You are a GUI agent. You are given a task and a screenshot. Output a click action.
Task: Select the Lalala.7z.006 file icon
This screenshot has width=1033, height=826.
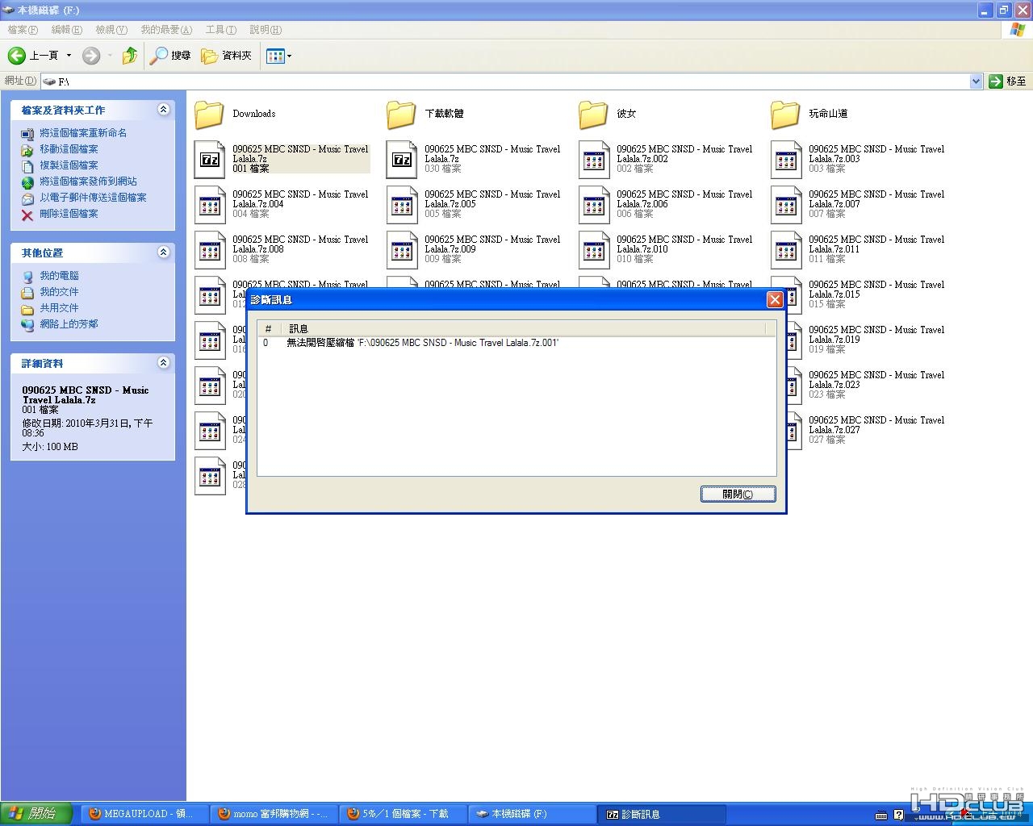pos(594,205)
